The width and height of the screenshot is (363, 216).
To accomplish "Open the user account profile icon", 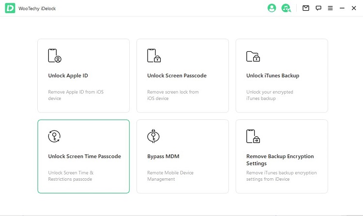I will (272, 8).
